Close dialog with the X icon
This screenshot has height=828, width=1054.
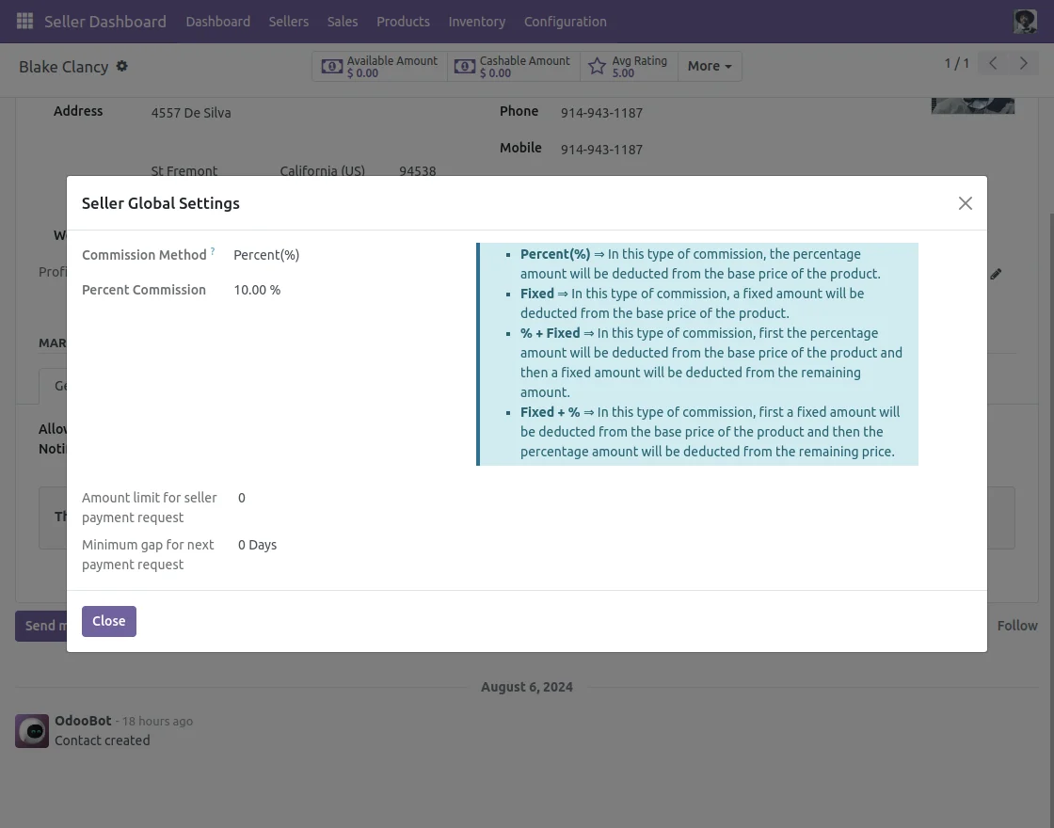(965, 203)
